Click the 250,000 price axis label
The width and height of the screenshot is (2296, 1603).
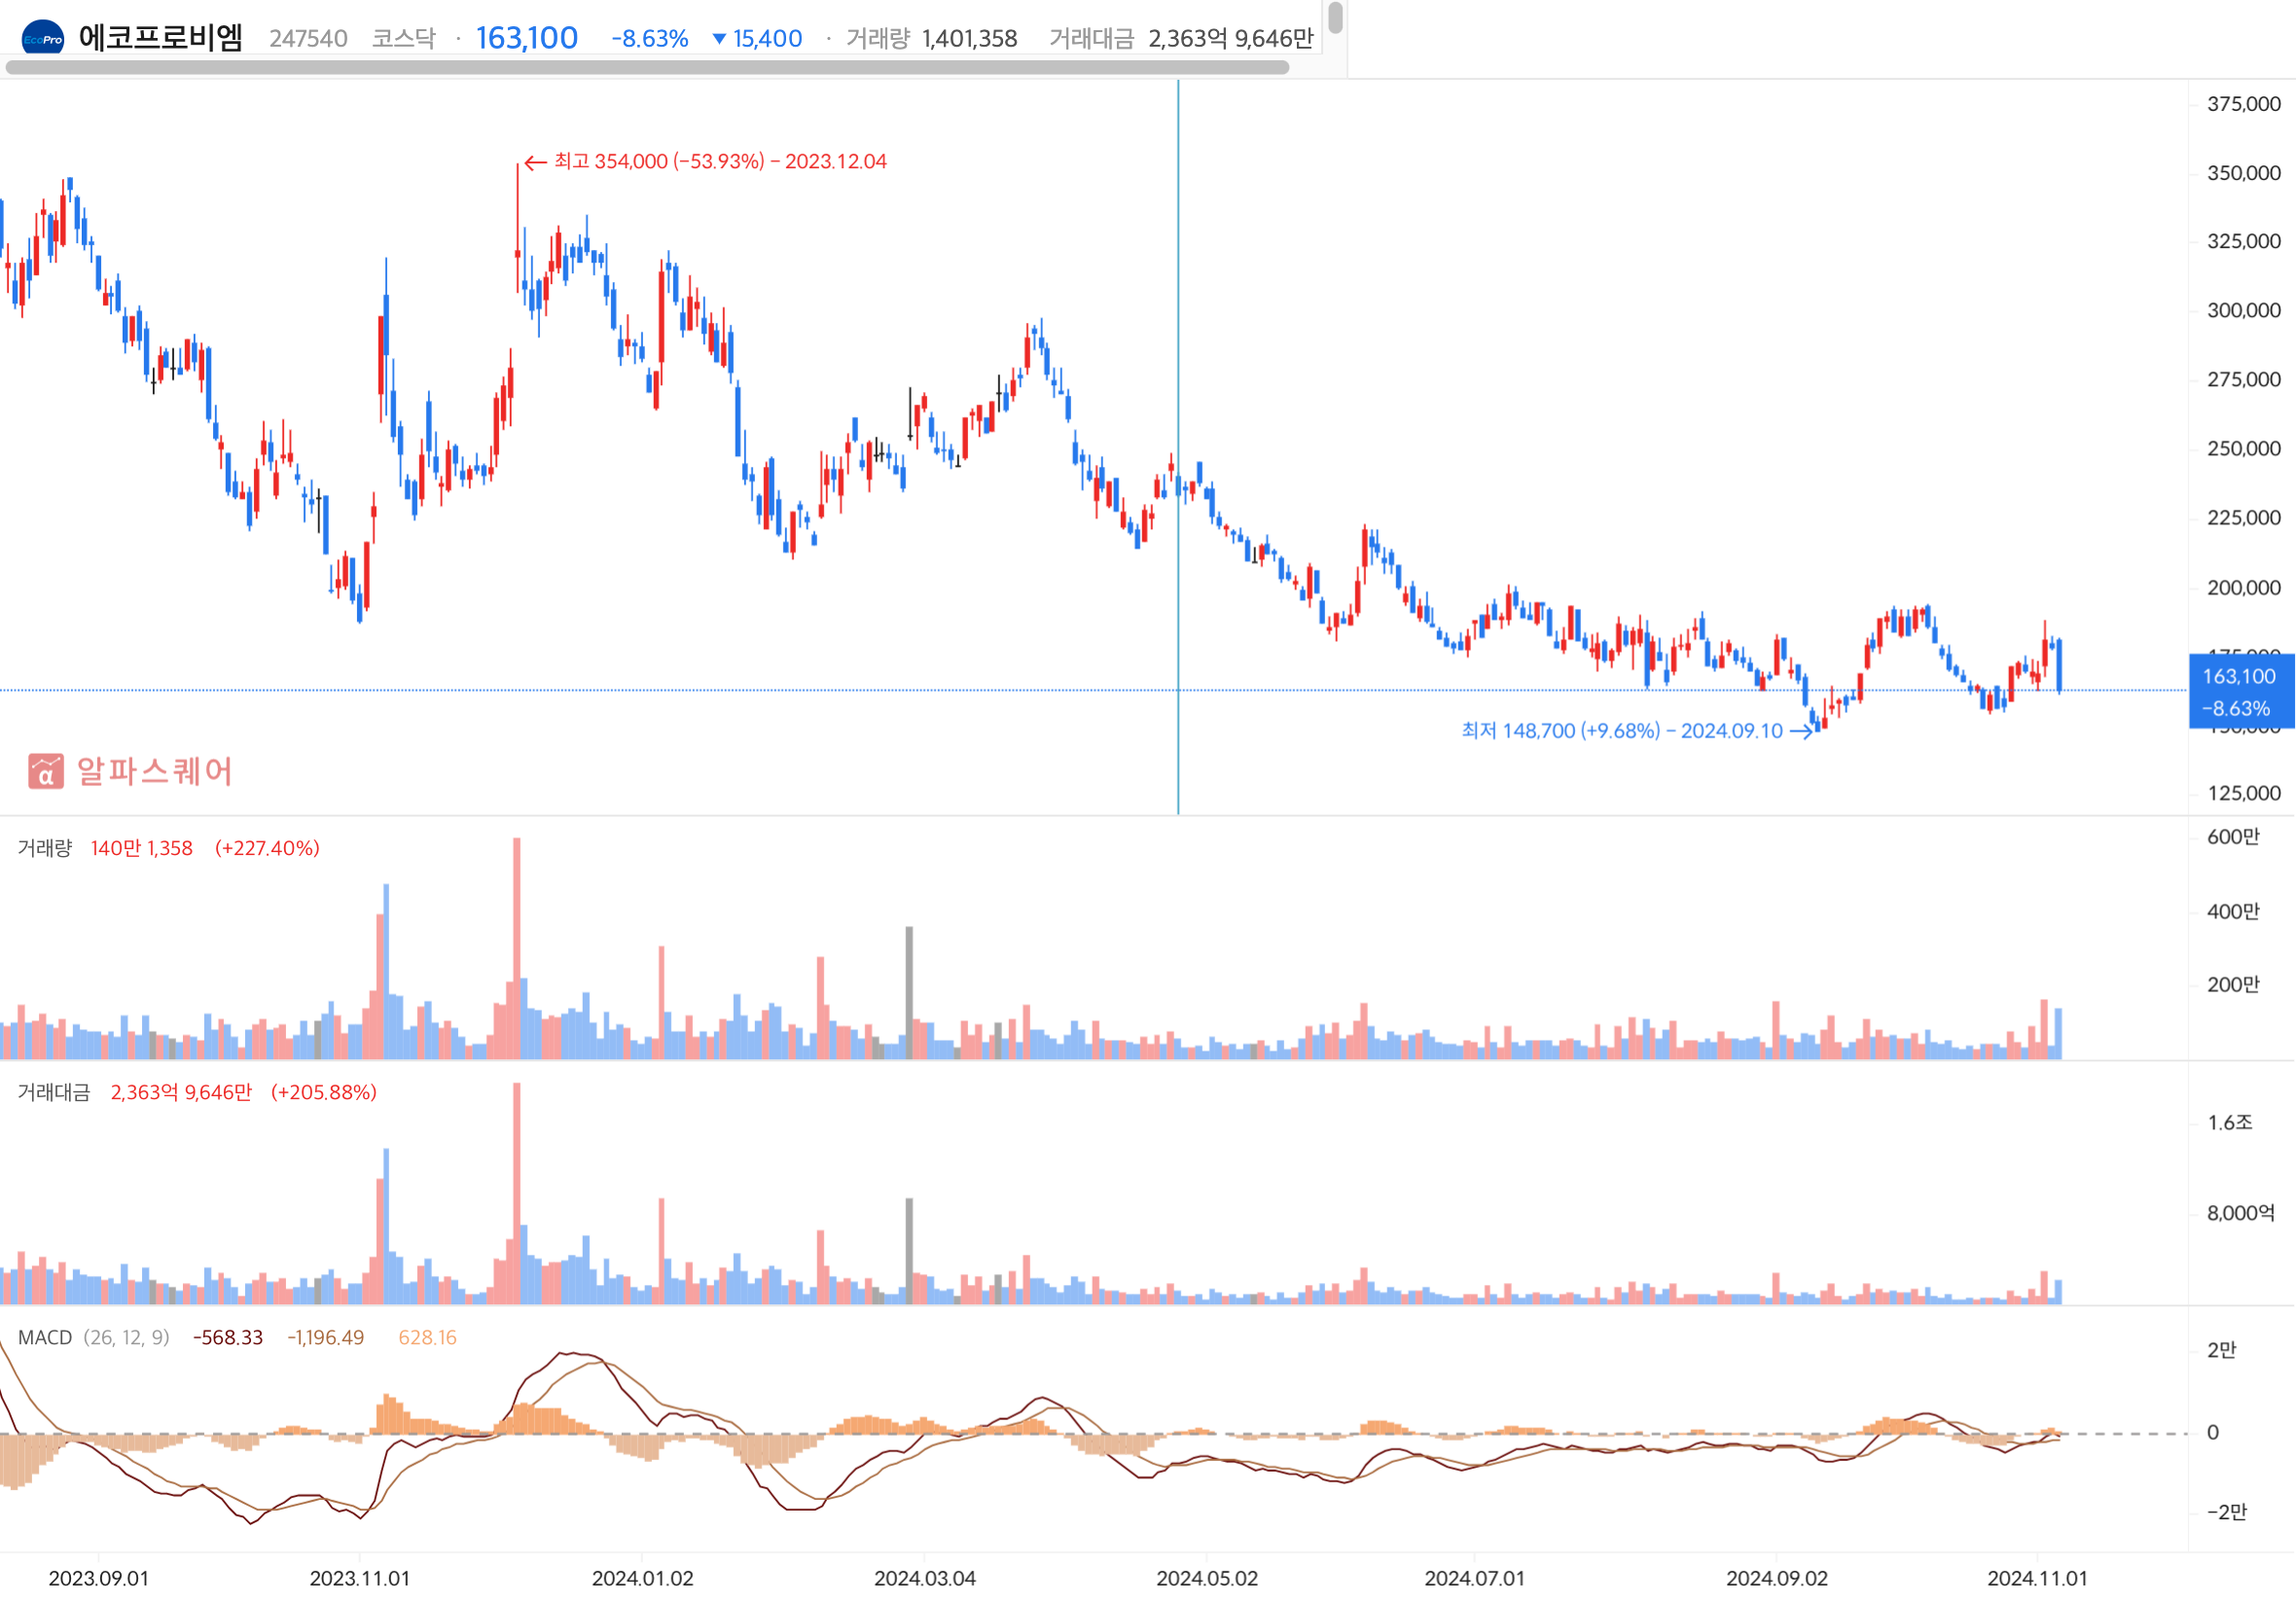pyautogui.click(x=2244, y=448)
